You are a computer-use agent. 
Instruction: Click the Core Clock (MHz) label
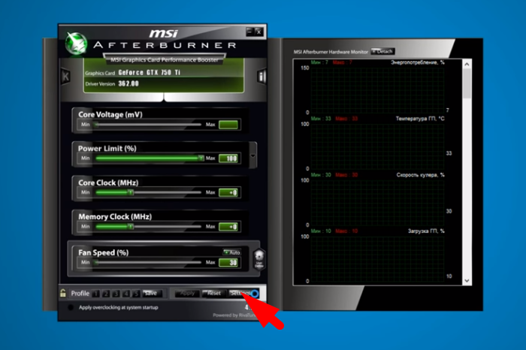(108, 183)
